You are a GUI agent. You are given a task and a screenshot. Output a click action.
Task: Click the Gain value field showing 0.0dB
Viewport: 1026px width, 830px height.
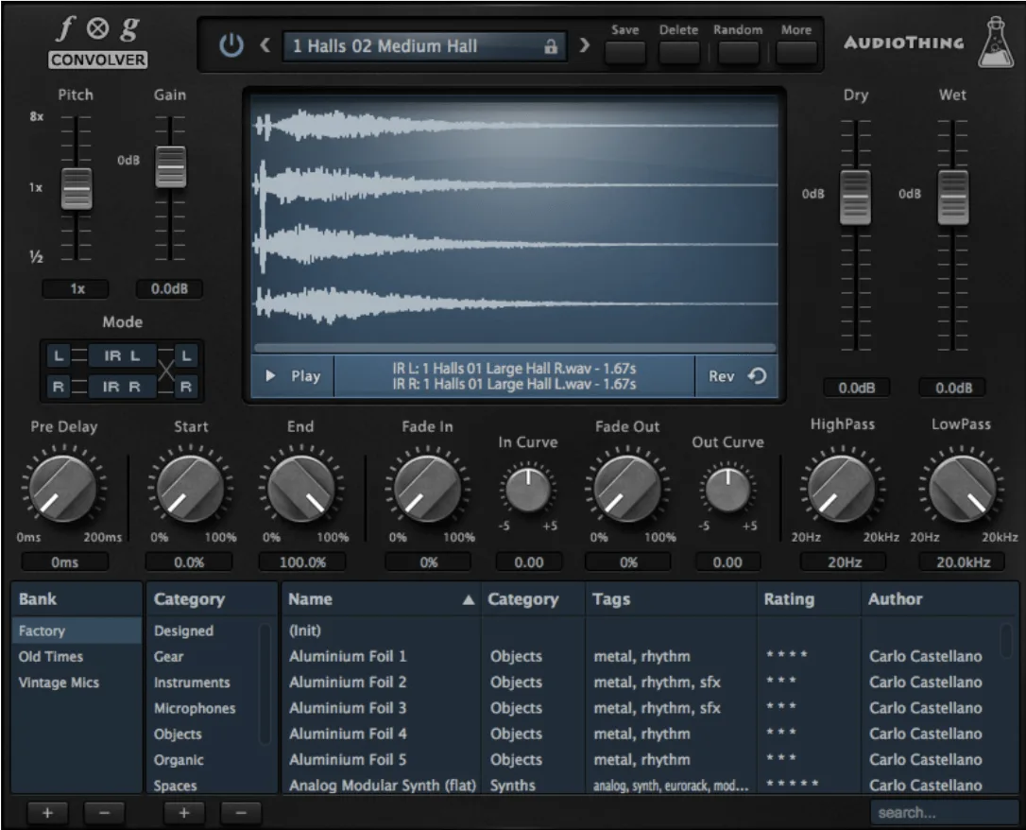pyautogui.click(x=169, y=288)
